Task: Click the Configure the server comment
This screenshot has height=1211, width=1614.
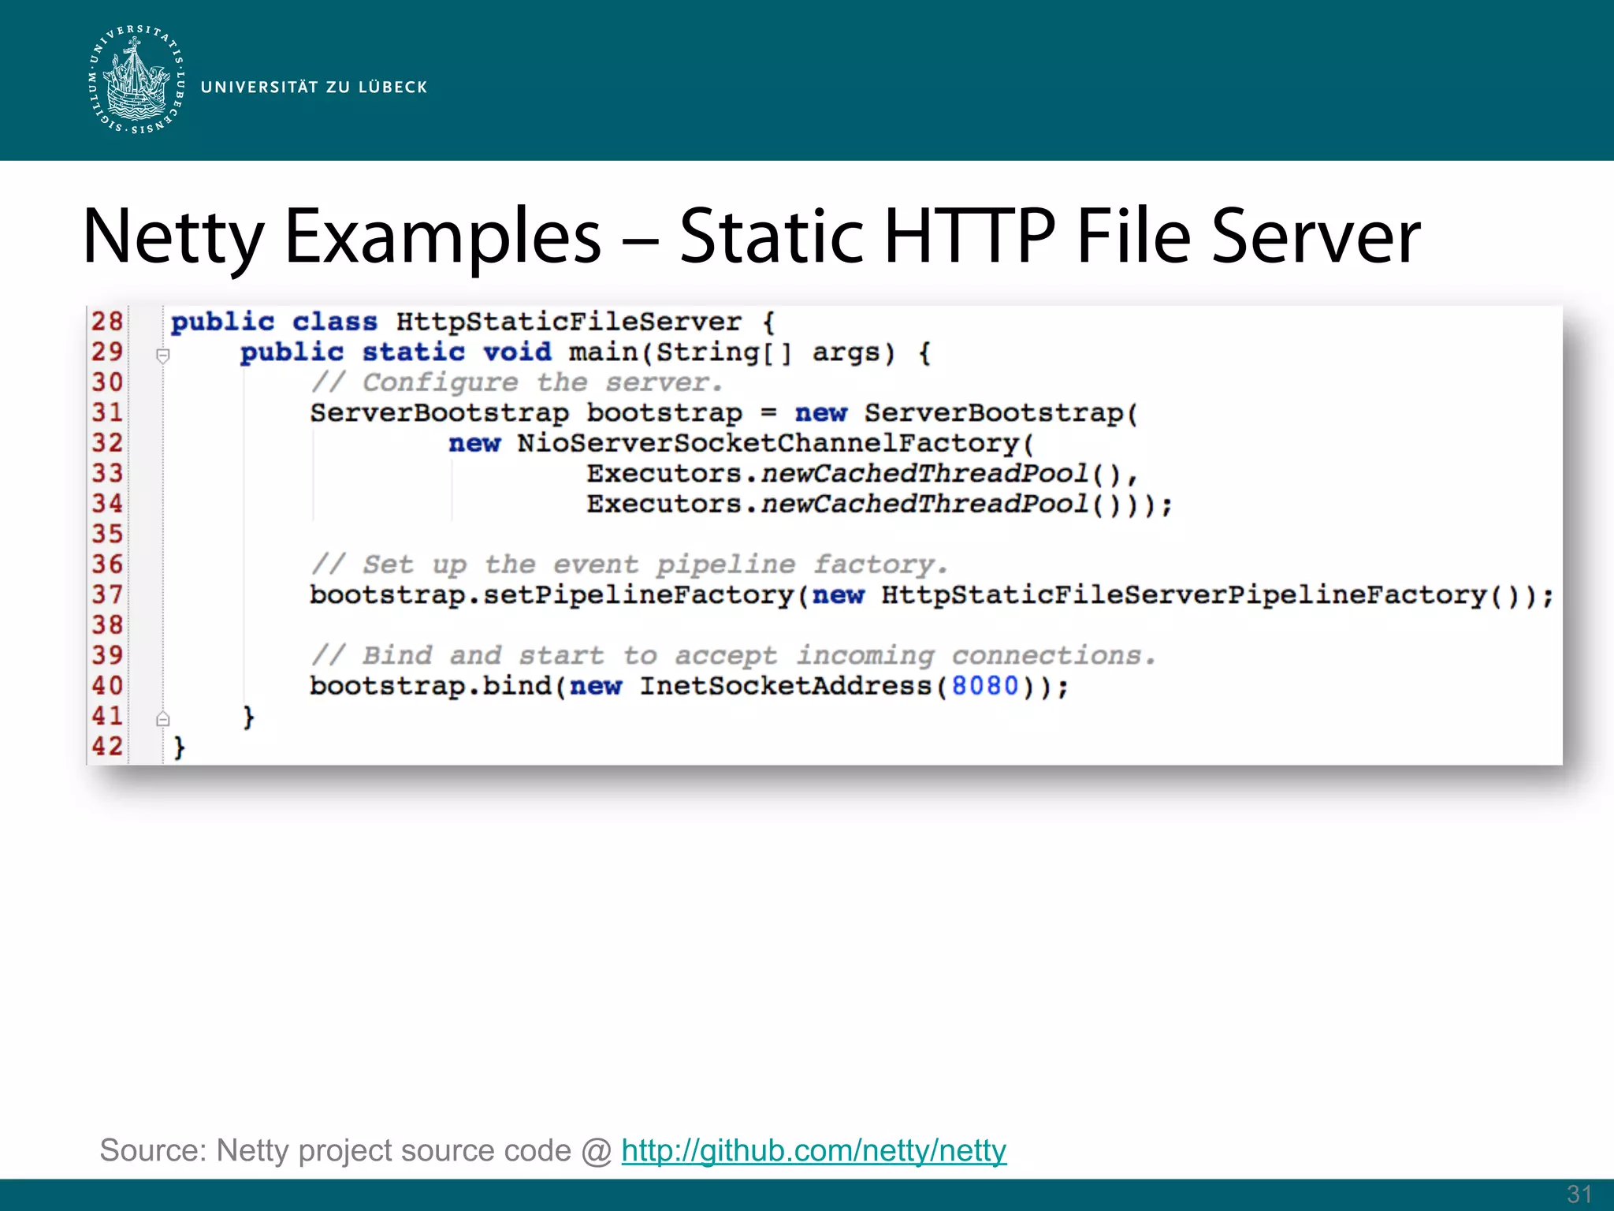Action: point(516,382)
